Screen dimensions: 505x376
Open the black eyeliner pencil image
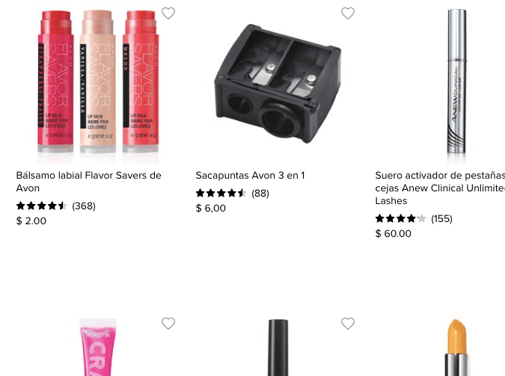pyautogui.click(x=278, y=347)
